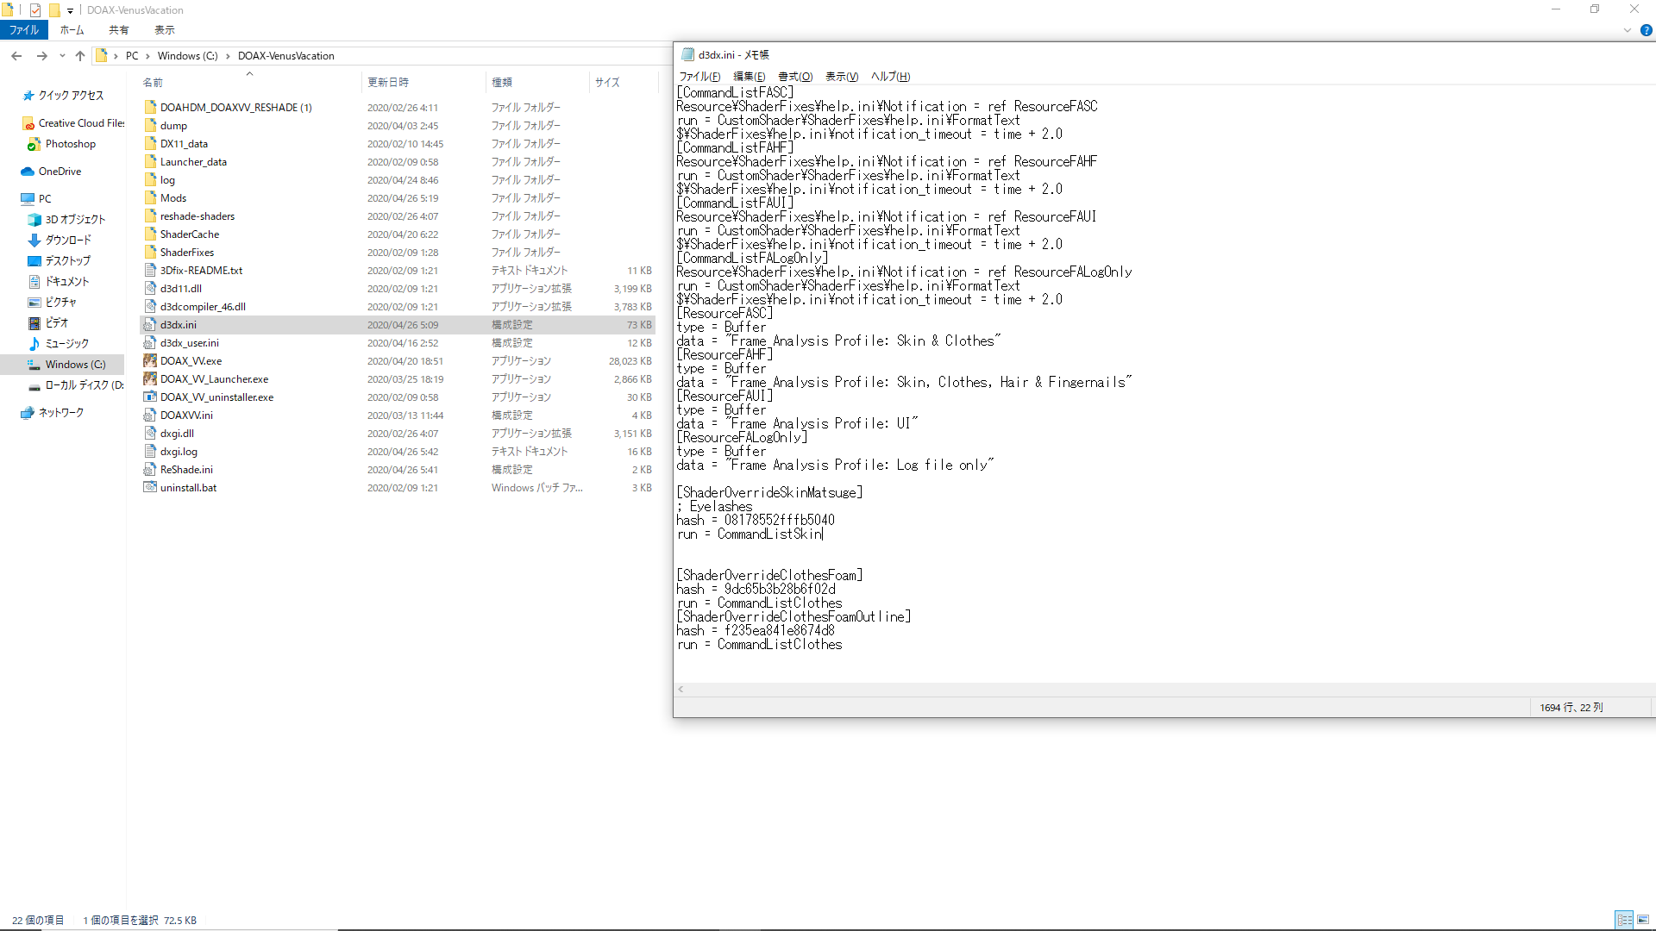Select dxgi.log file

[179, 452]
